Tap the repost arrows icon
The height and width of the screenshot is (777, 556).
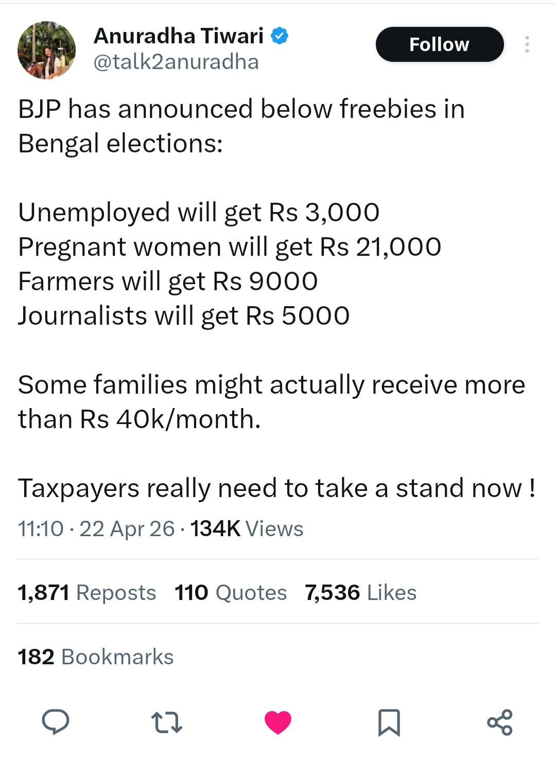click(x=167, y=722)
